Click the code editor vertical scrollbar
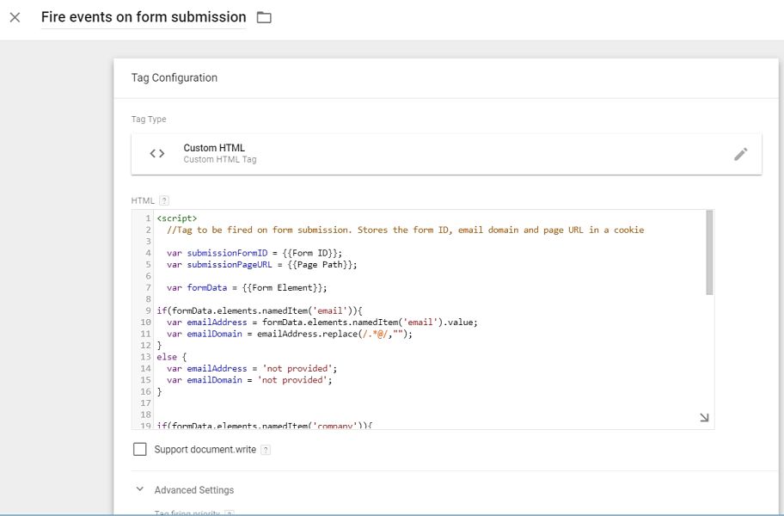Image resolution: width=784 pixels, height=516 pixels. coord(709,252)
